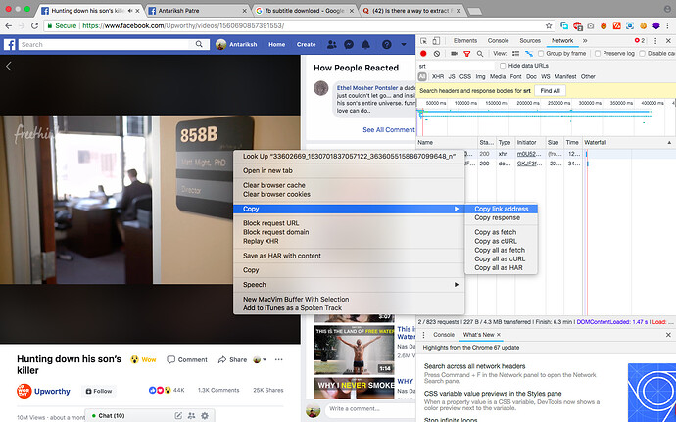Expand more DevTools tabs chevron
The image size is (676, 422).
point(586,40)
